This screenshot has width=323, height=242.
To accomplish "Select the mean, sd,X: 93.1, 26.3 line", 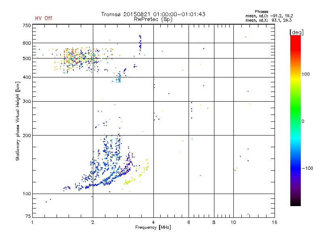I will click(x=268, y=21).
